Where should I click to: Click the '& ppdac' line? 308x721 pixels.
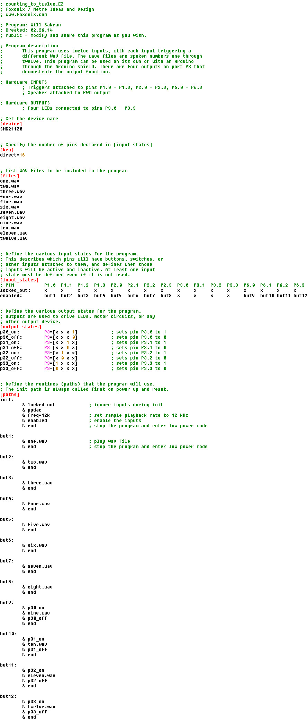(32, 410)
